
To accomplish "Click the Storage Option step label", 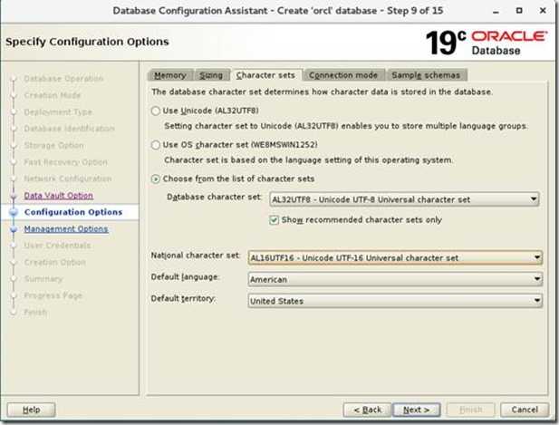I will point(54,145).
